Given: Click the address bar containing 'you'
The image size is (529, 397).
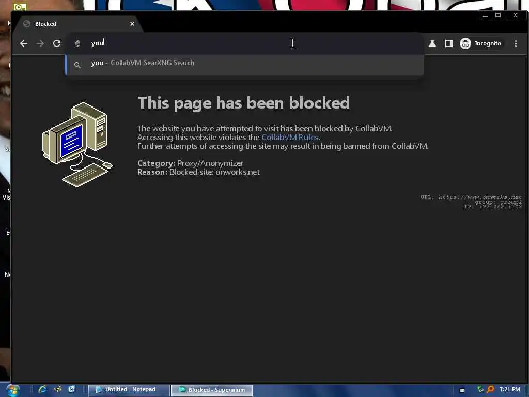Looking at the screenshot, I should point(245,43).
